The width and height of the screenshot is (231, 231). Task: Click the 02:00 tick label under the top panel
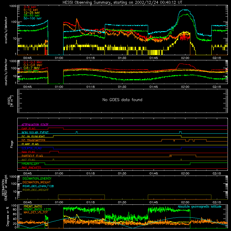coord(185,58)
